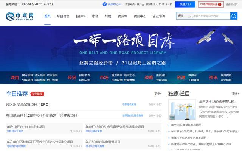Click the 一带一路项目库 banner image

(x=121, y=48)
